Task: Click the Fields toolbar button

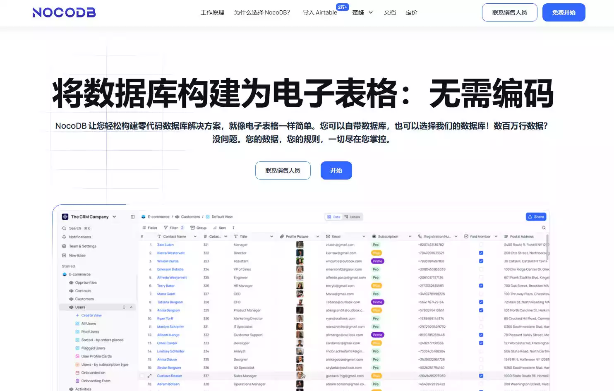Action: (x=150, y=228)
